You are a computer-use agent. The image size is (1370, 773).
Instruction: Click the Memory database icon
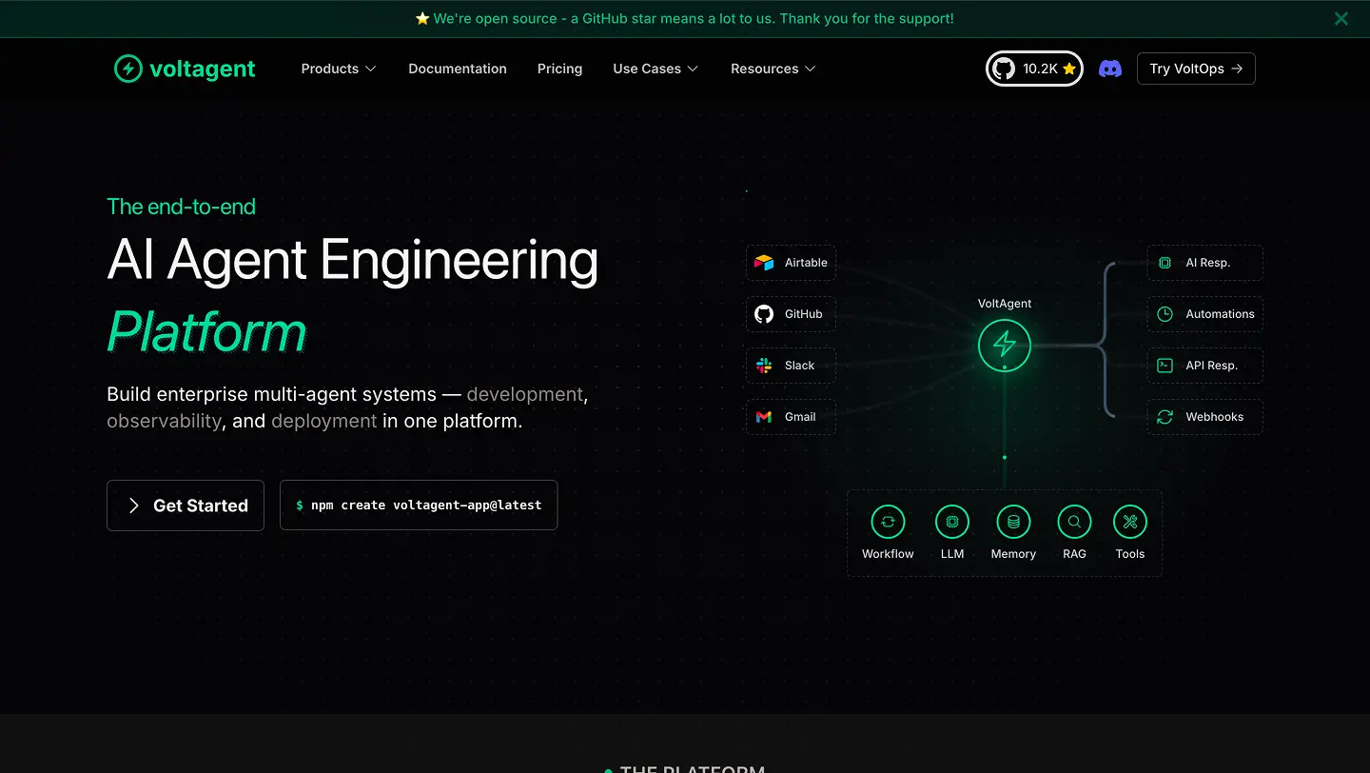point(1013,522)
